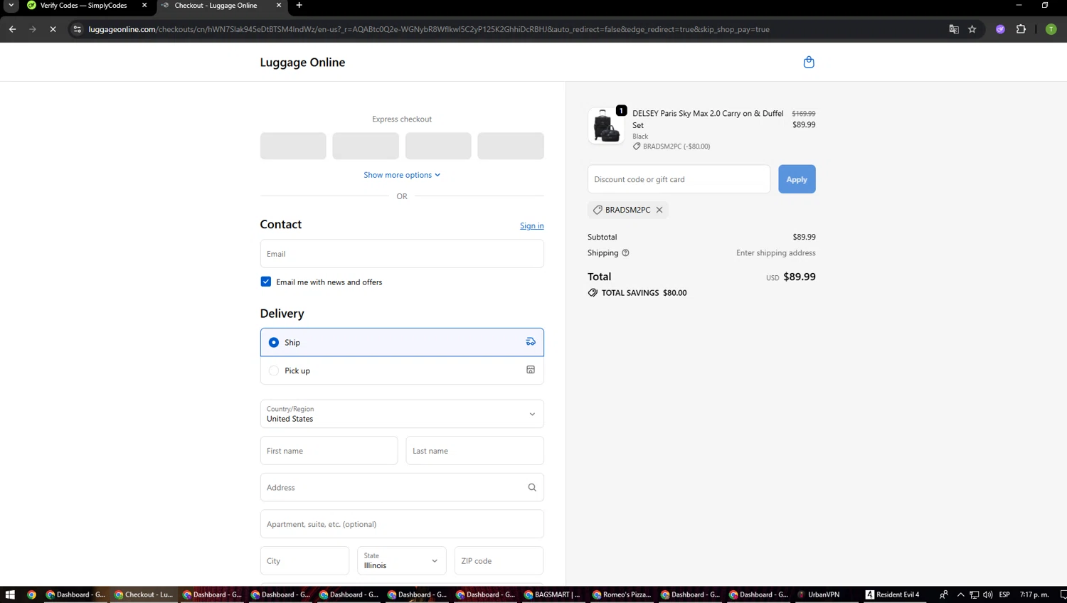Image resolution: width=1067 pixels, height=603 pixels.
Task: Click the Sign in link
Action: click(531, 226)
